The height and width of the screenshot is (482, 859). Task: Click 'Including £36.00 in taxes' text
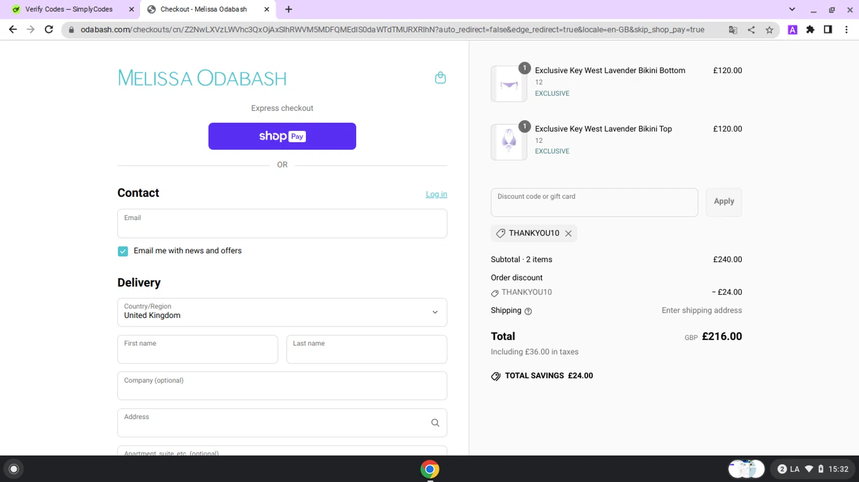point(534,352)
